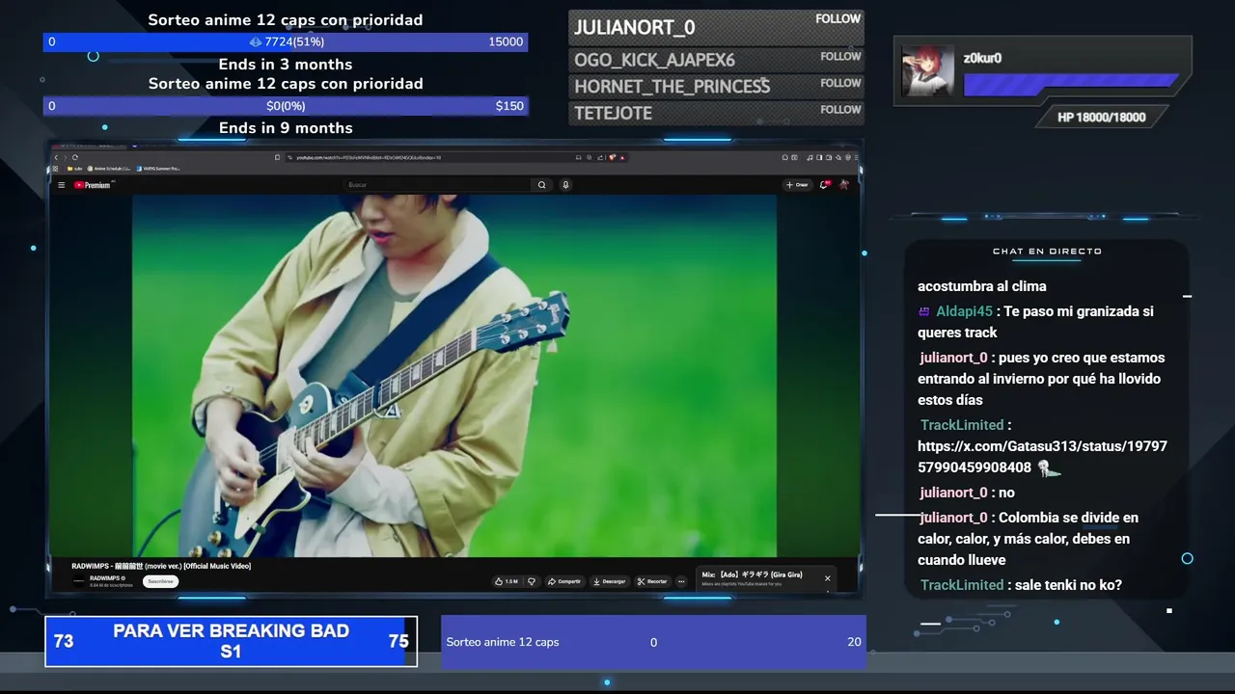Follow HORNET_THE_PRINCESS

(840, 83)
